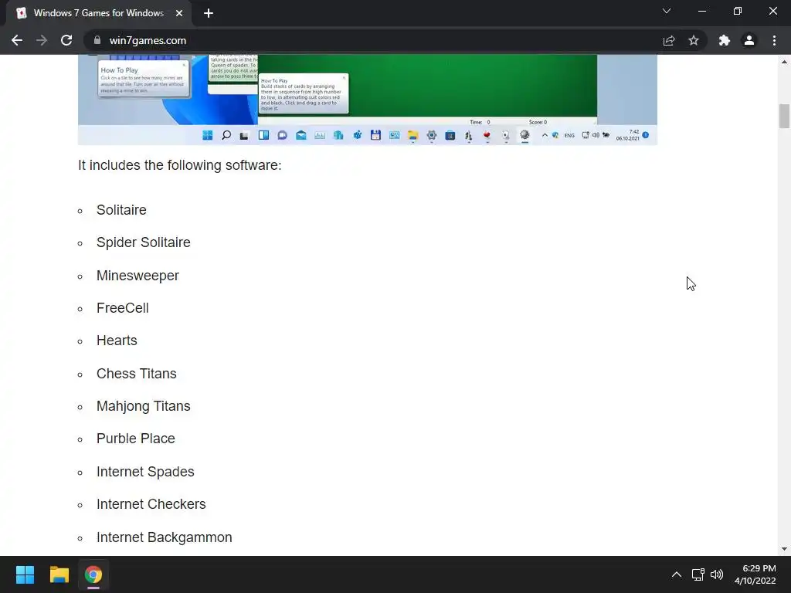The width and height of the screenshot is (791, 593).
Task: Click the Windows Start button
Action: point(25,574)
